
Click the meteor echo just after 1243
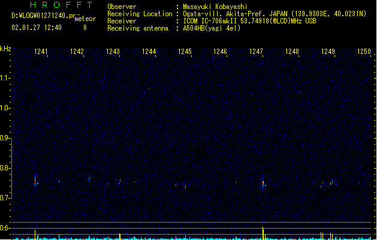pyautogui.click(x=120, y=182)
